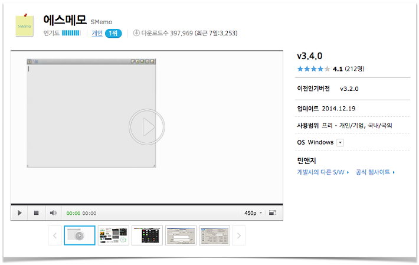419x265 pixels.
Task: Select the fifth settings screenshot thumbnail
Action: 214,235
